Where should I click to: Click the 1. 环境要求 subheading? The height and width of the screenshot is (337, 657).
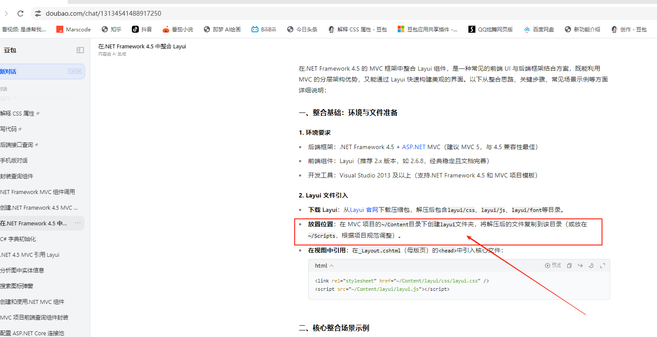tap(315, 133)
